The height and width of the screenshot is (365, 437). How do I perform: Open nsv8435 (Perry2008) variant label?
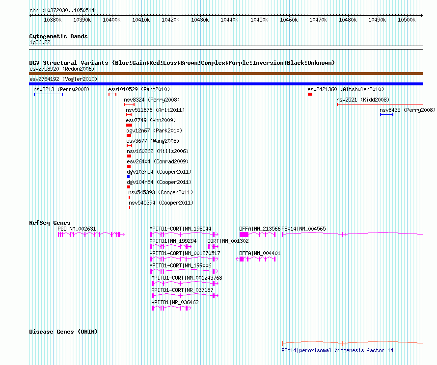408,110
